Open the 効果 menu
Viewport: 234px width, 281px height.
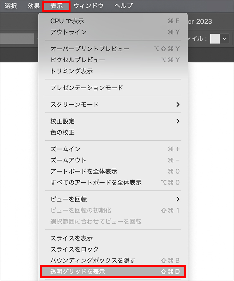pyautogui.click(x=34, y=6)
